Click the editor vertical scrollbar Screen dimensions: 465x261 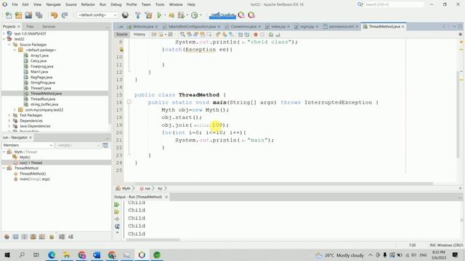(x=458, y=115)
